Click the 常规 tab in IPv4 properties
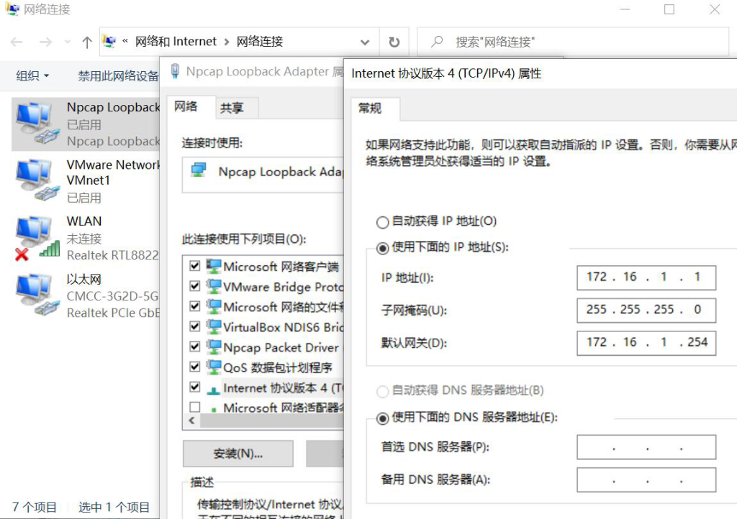 [370, 109]
